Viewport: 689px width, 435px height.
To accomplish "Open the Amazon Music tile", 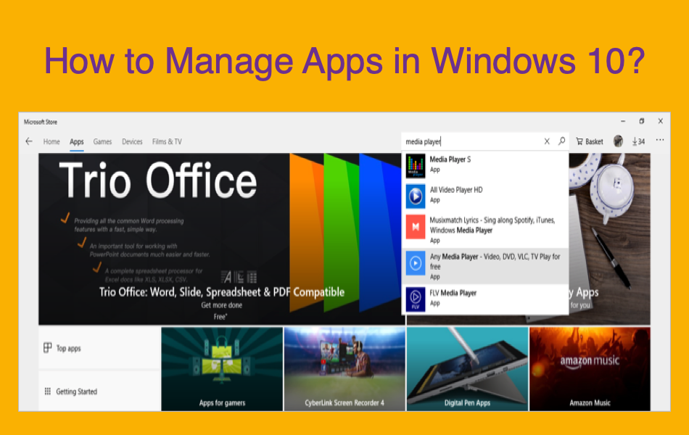I will (x=590, y=369).
